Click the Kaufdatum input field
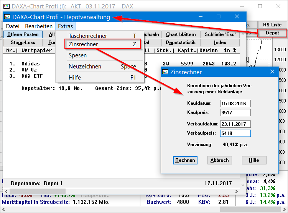The image size is (288, 213). [235, 104]
